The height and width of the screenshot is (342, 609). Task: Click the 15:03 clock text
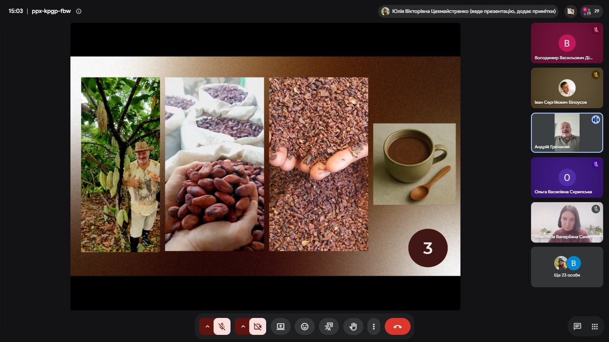pyautogui.click(x=16, y=11)
